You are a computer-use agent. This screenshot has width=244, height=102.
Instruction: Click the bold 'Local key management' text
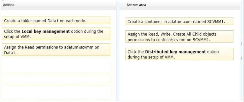pos(46,31)
